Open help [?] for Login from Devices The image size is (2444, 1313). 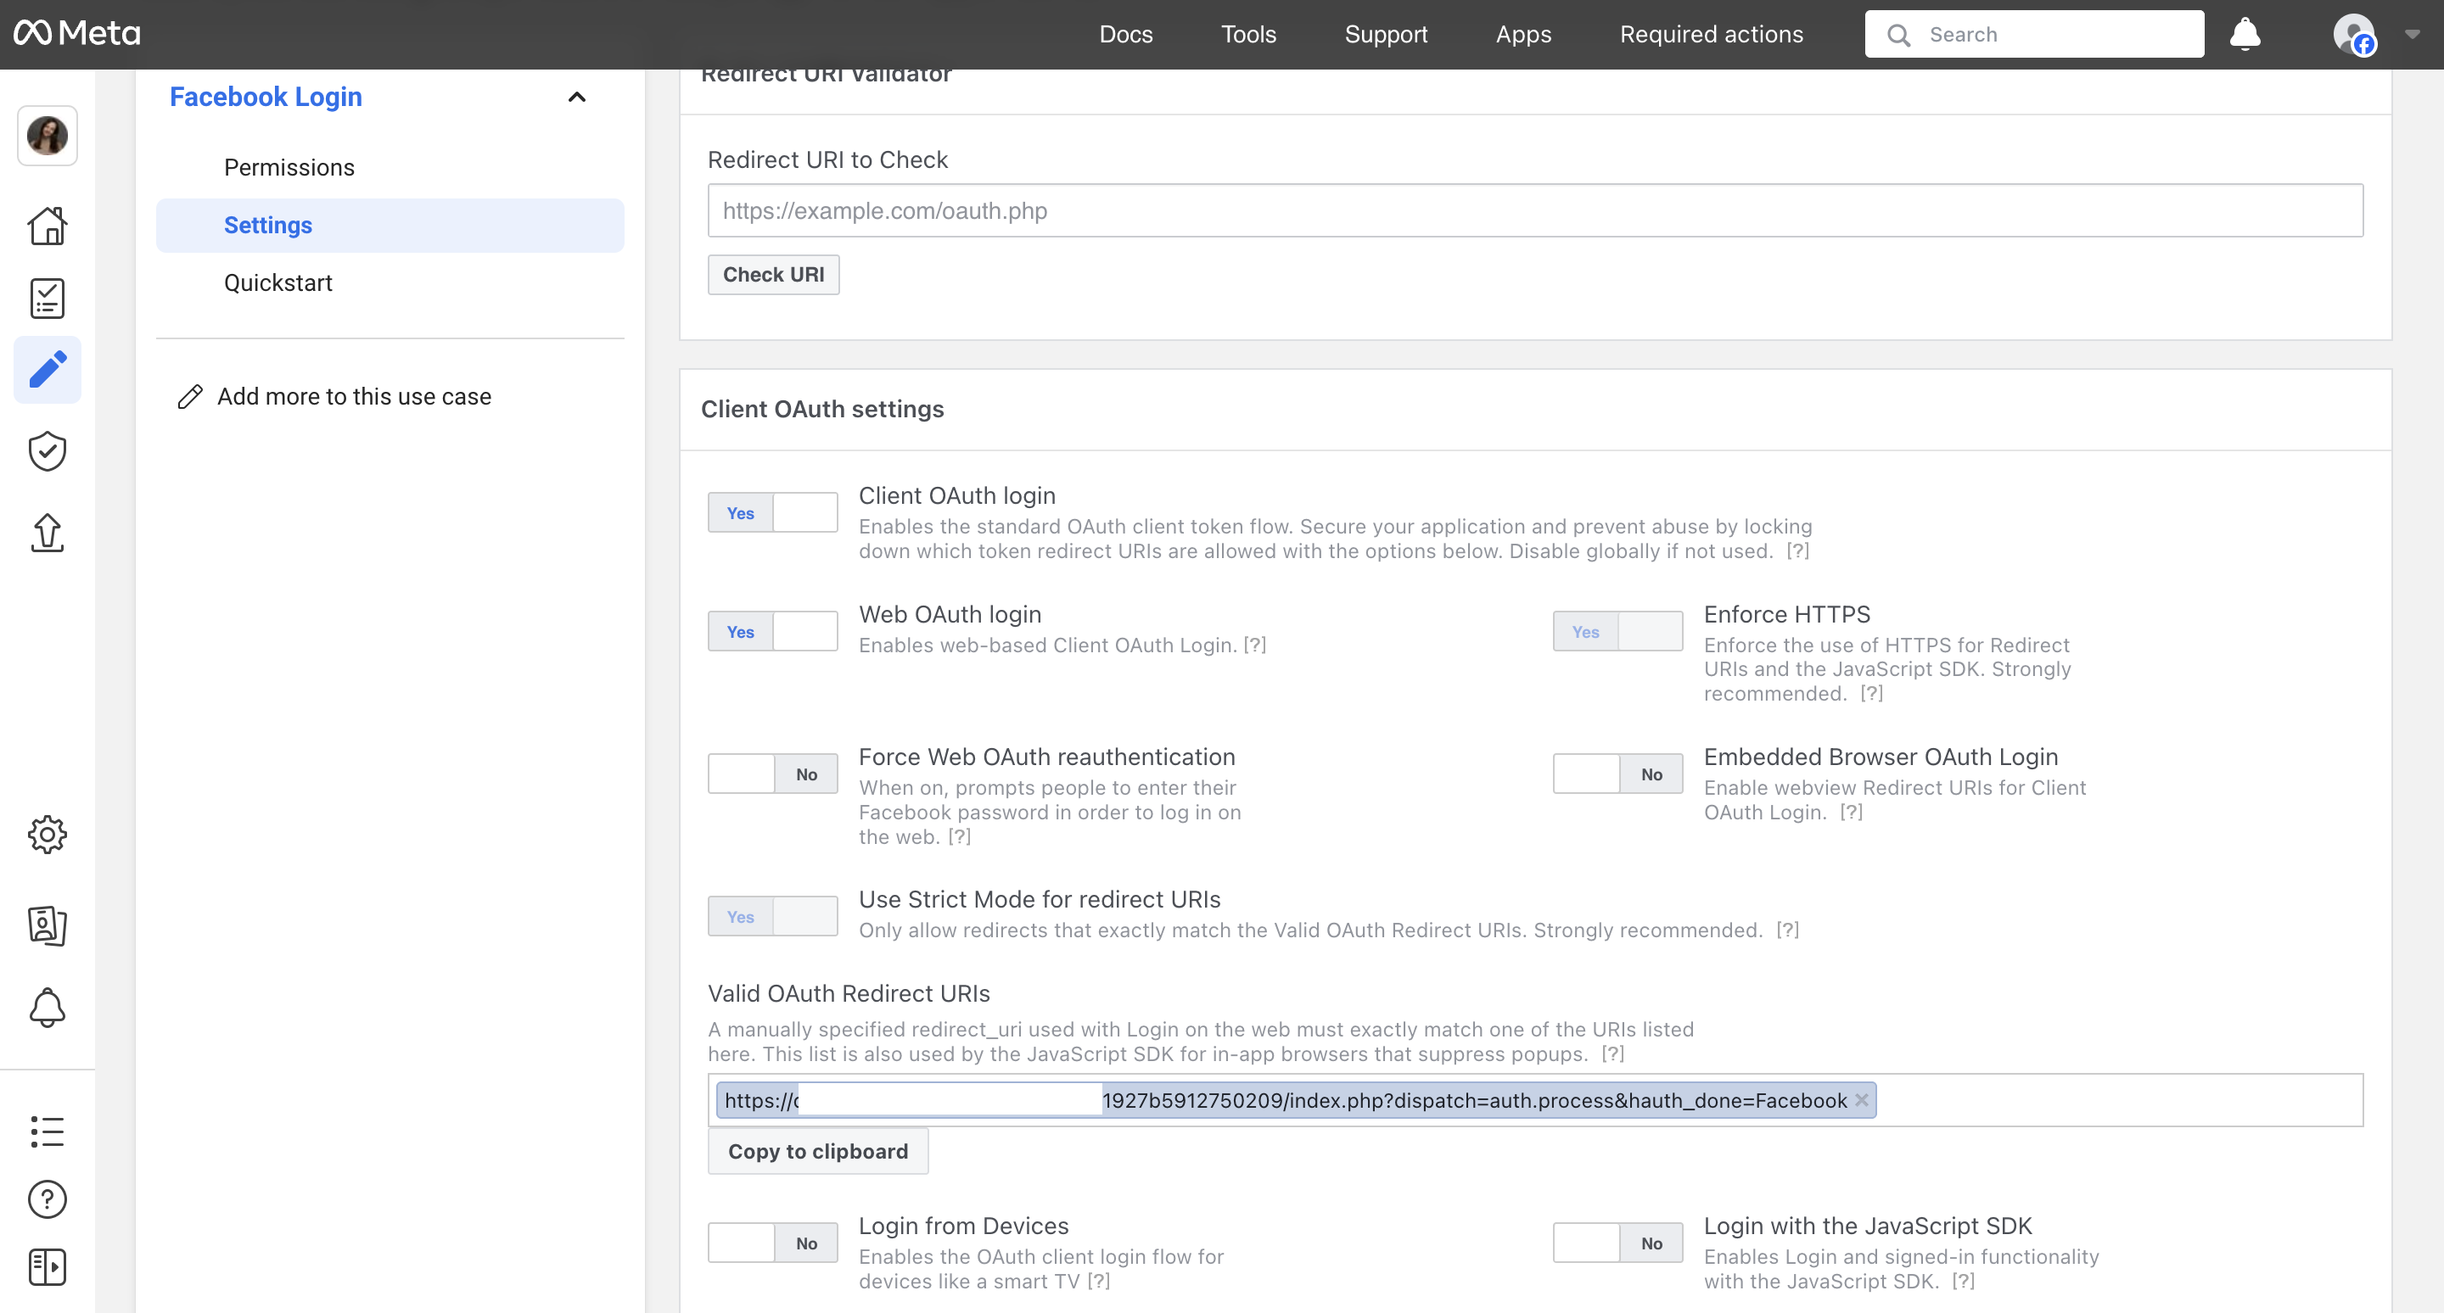click(1099, 1282)
